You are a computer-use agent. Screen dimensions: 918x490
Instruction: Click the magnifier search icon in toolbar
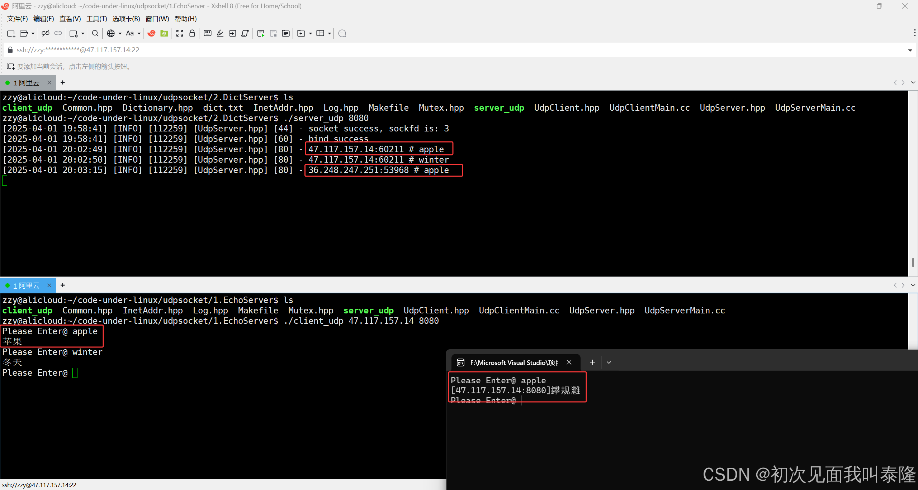tap(95, 33)
